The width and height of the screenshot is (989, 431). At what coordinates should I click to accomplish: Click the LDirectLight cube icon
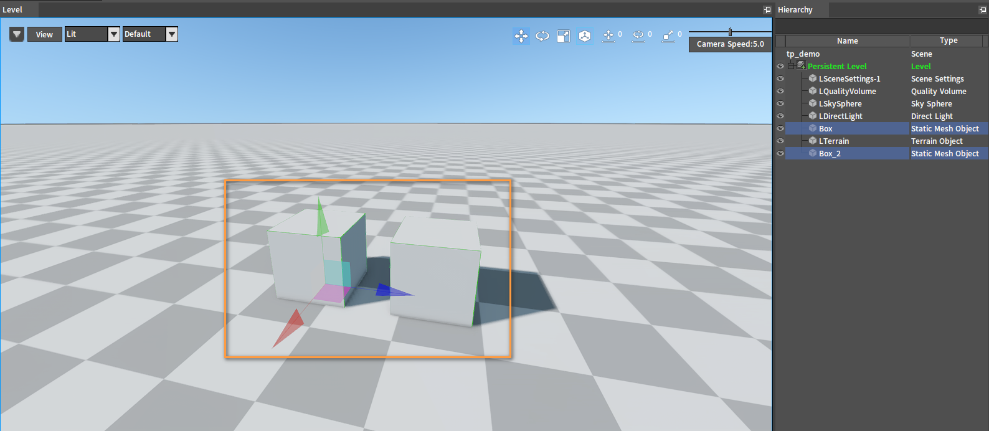point(813,116)
